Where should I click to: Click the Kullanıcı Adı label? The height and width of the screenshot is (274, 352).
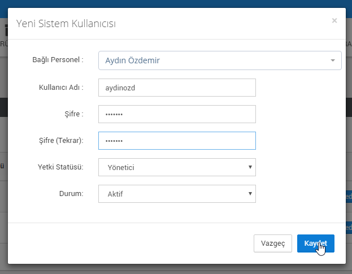(x=61, y=88)
